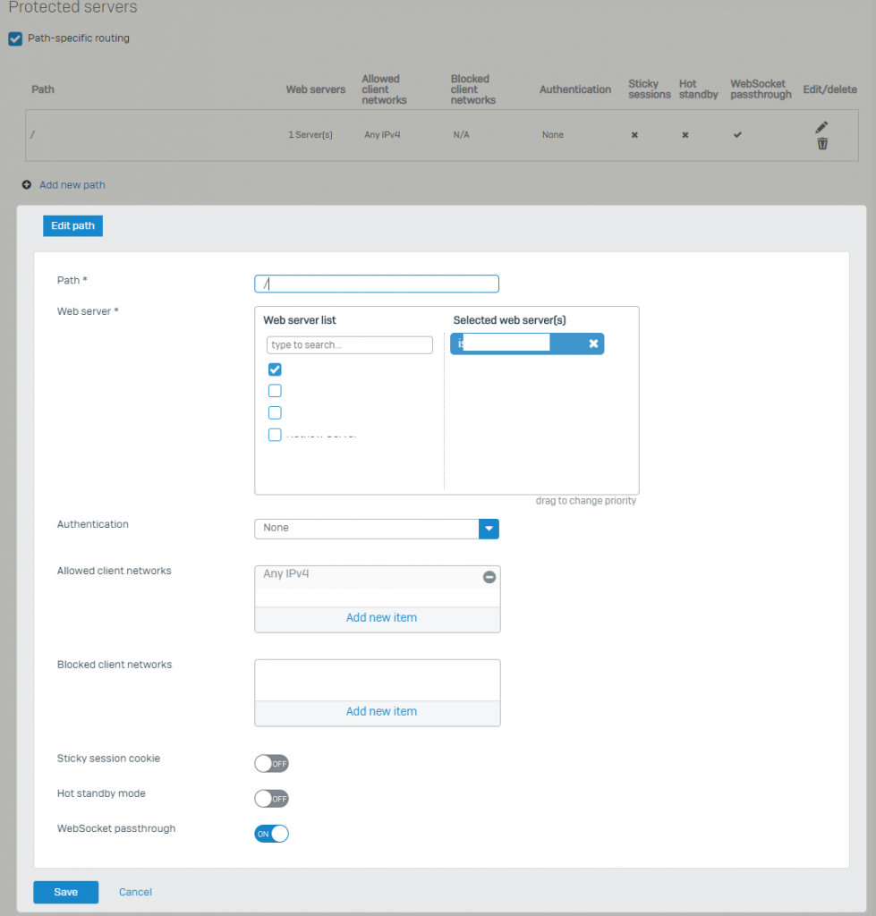
Task: Uncheck the first web server checkbox
Action: [275, 369]
